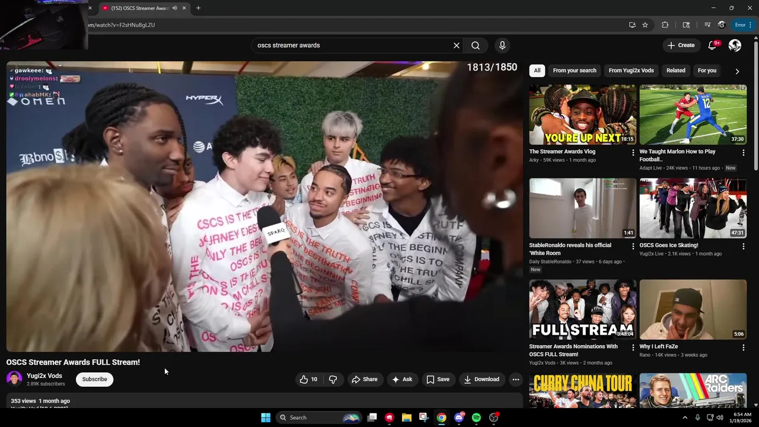Bookmark this page with star icon

[x=645, y=25]
